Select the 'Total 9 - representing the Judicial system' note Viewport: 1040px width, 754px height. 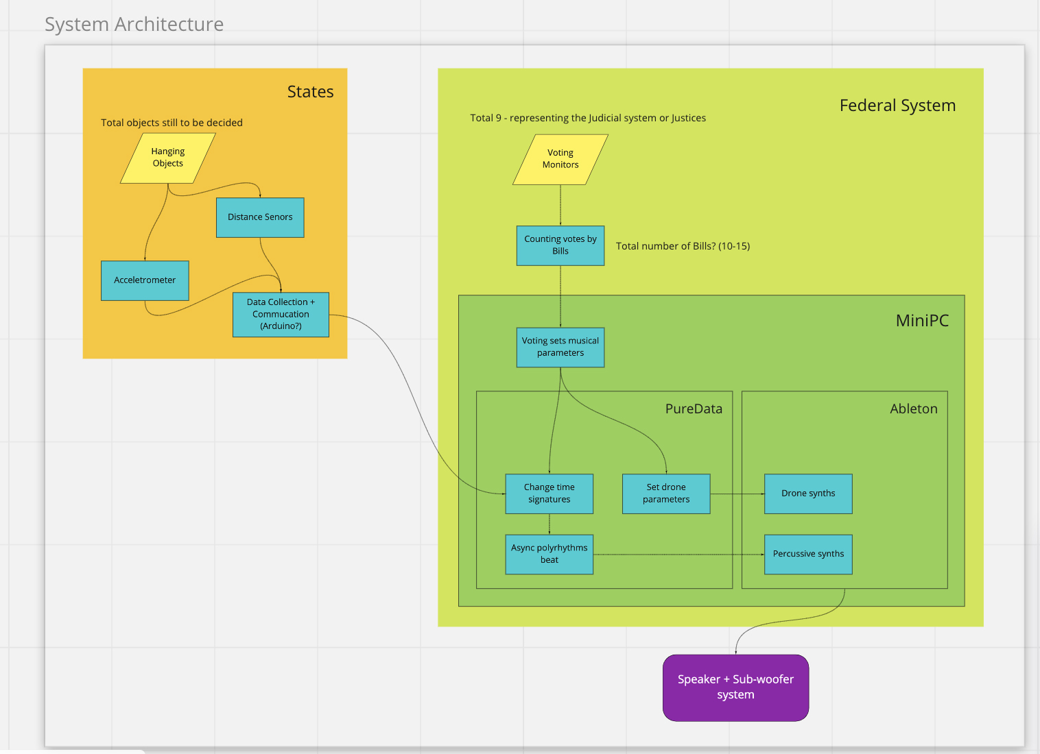click(x=588, y=118)
